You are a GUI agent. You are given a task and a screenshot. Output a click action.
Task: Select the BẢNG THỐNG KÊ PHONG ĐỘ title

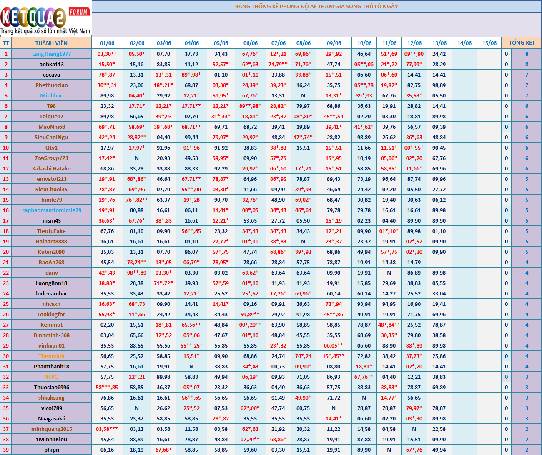(316, 7)
